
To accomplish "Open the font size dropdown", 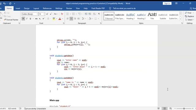I will point(44,14).
